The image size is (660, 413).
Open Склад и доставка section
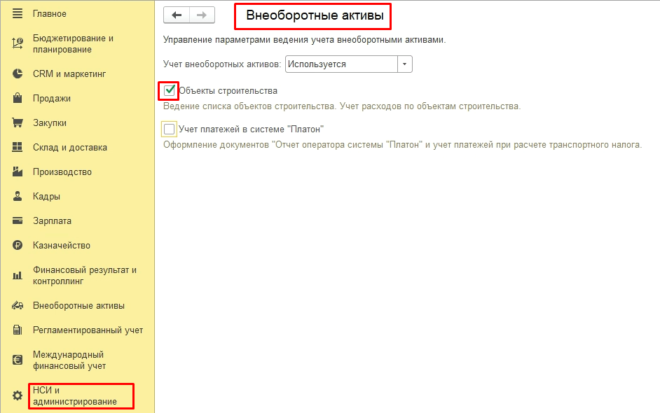(x=70, y=147)
